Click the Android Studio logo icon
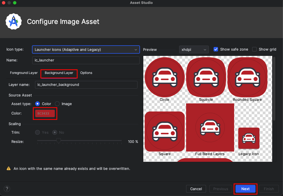This screenshot has width=283, height=196. click(x=14, y=21)
